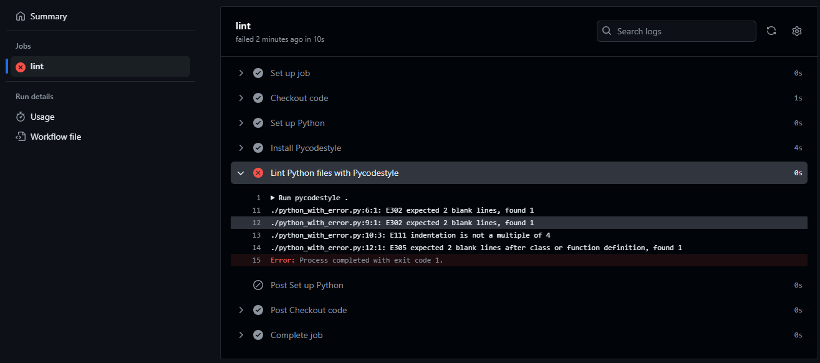
Task: Click line 15 Error log message
Action: pyautogui.click(x=355, y=260)
